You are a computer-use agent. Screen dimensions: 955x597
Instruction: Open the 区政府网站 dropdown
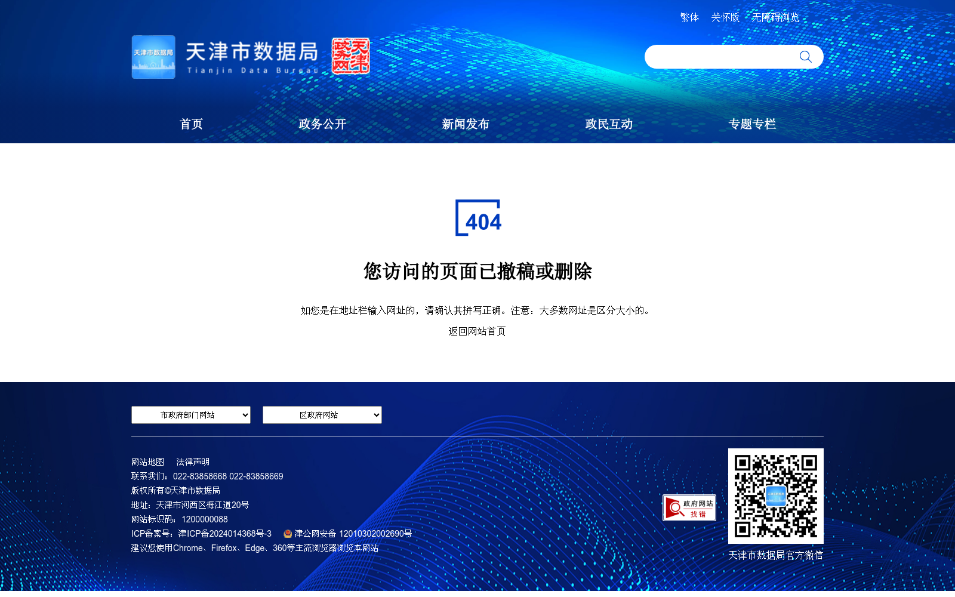322,415
